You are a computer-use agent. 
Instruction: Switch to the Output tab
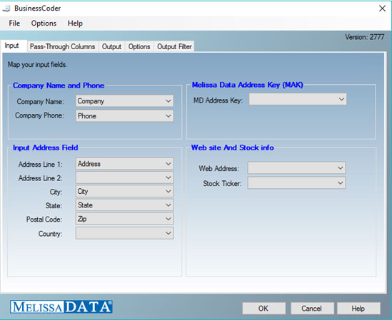(x=111, y=46)
